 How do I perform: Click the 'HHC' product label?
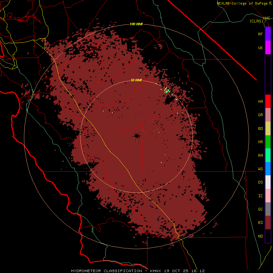coord(267,18)
